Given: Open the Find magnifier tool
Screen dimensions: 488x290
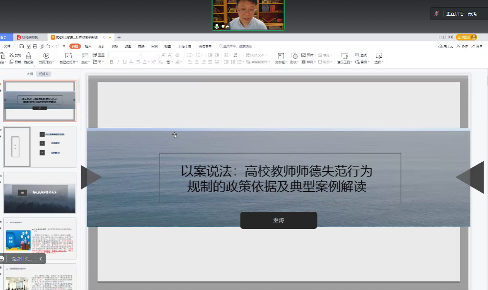Looking at the screenshot, I should pos(358,55).
